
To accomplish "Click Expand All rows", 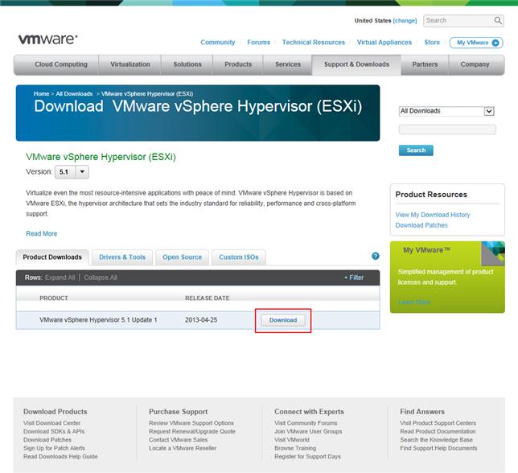I will point(60,278).
